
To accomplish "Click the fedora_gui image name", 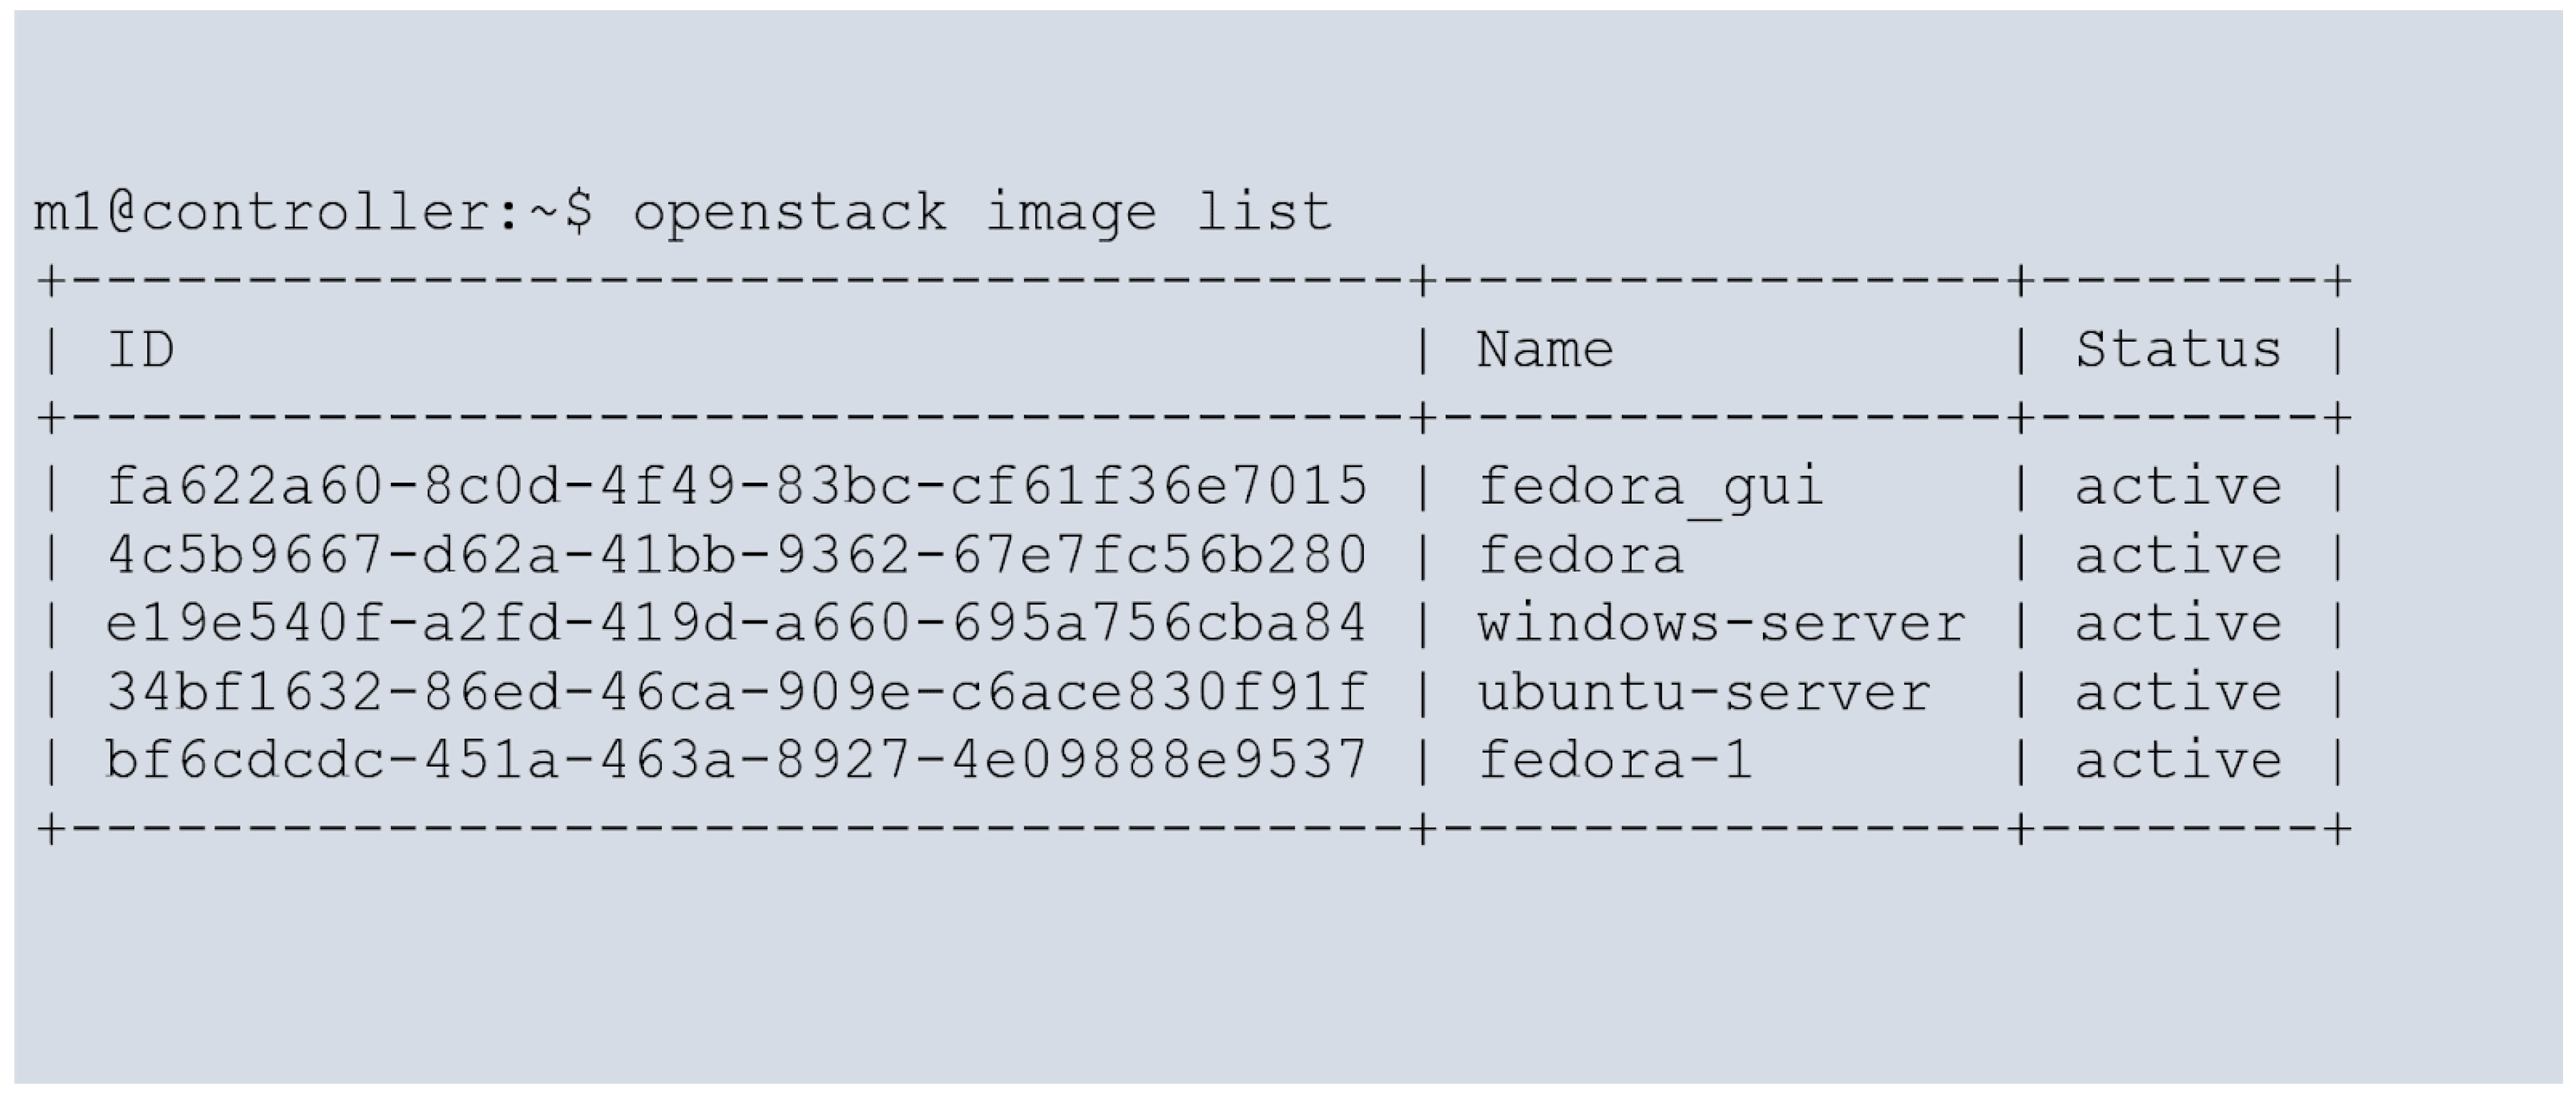I will point(1651,487).
